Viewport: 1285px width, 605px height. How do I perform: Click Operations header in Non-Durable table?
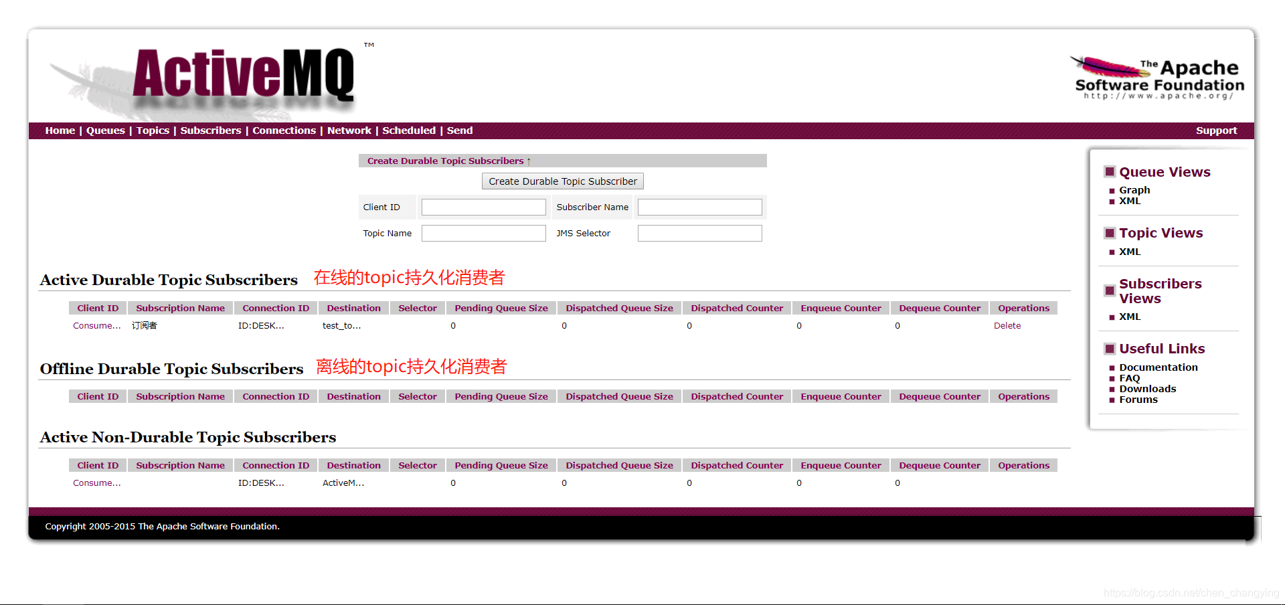(x=1024, y=465)
